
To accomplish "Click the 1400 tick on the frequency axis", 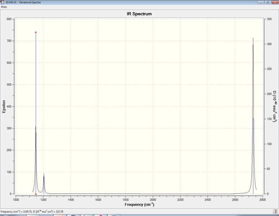I will coord(71,200).
